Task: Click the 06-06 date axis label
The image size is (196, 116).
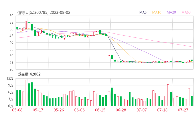Action: 79,110
